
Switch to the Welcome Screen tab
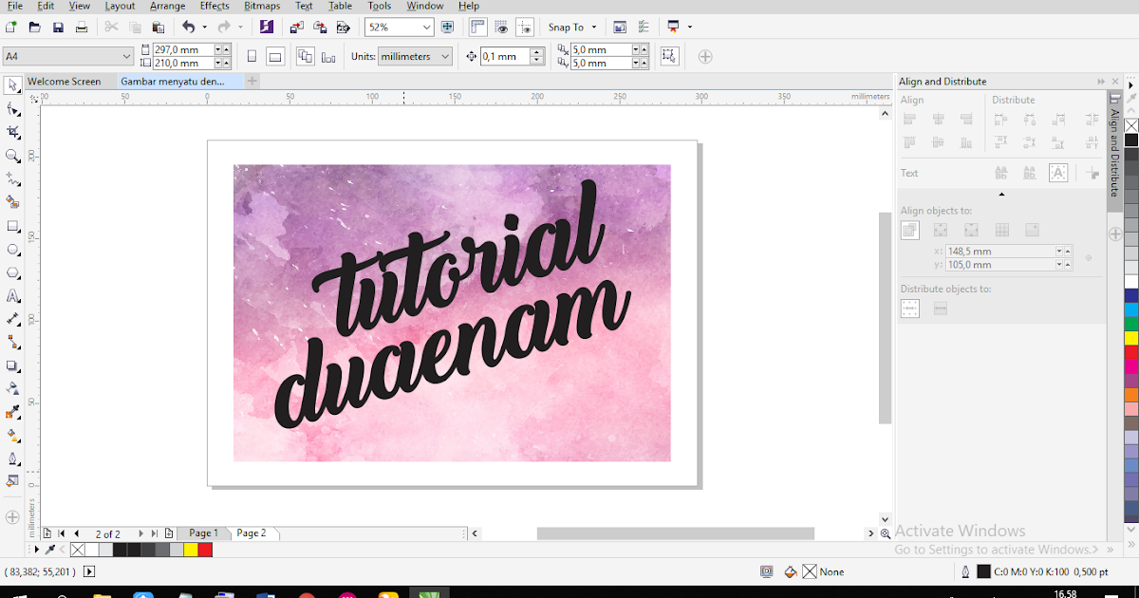coord(64,82)
